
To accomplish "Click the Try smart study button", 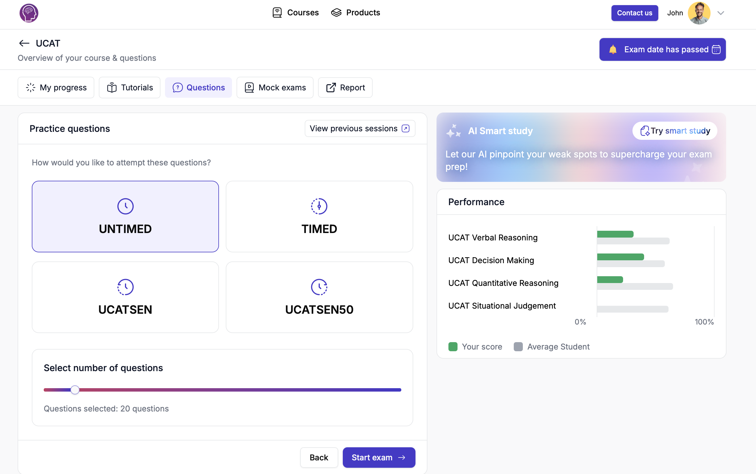I will point(674,131).
